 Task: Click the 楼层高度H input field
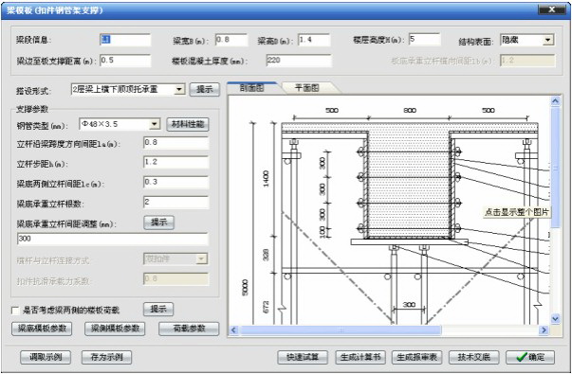pyautogui.click(x=424, y=40)
